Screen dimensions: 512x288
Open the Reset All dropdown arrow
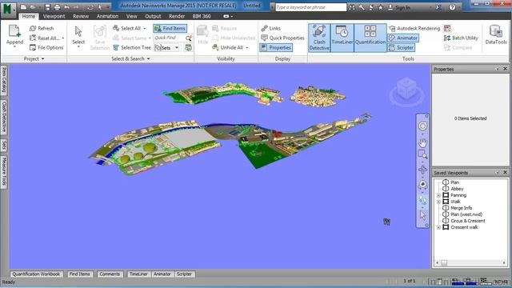click(62, 38)
